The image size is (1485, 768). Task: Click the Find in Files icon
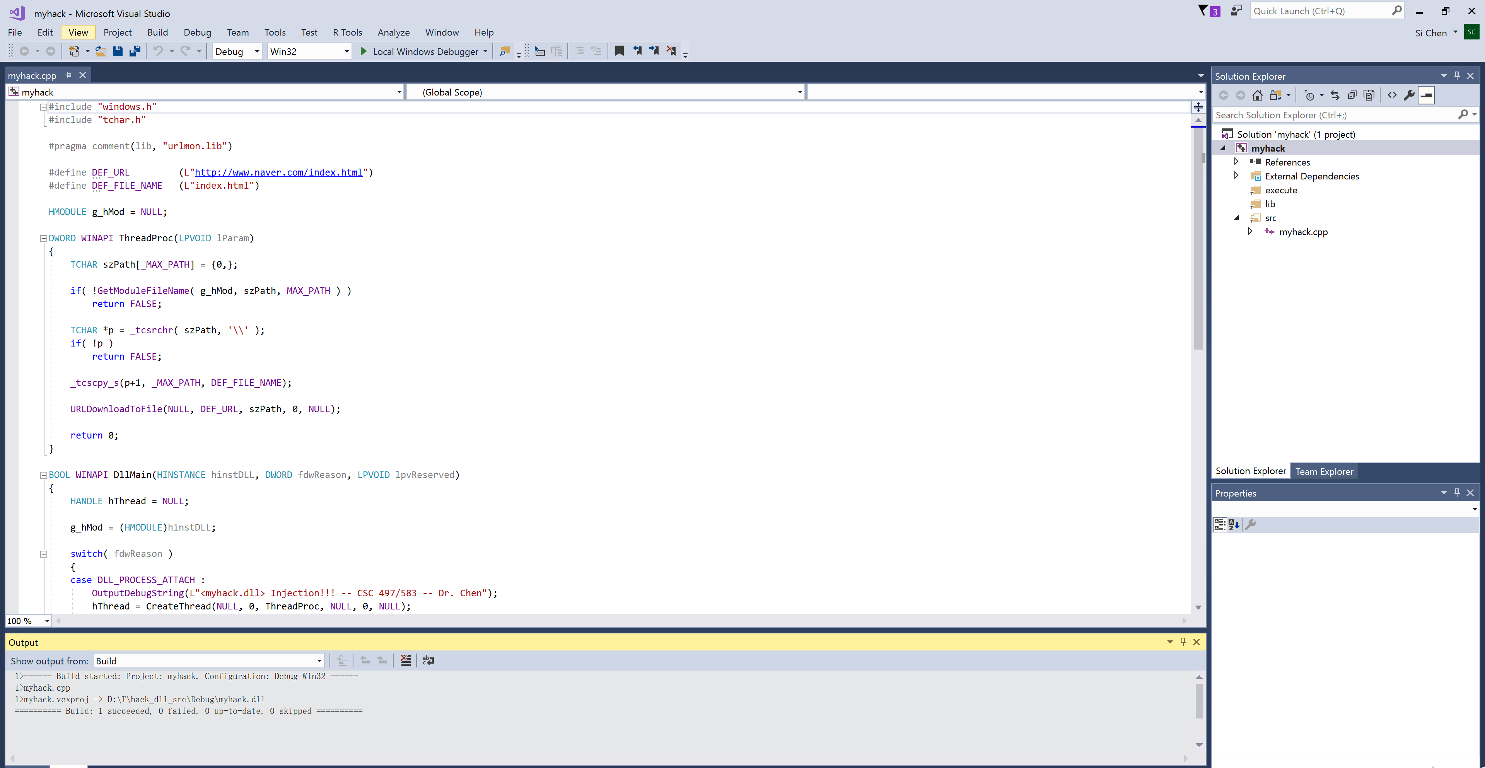click(x=504, y=51)
